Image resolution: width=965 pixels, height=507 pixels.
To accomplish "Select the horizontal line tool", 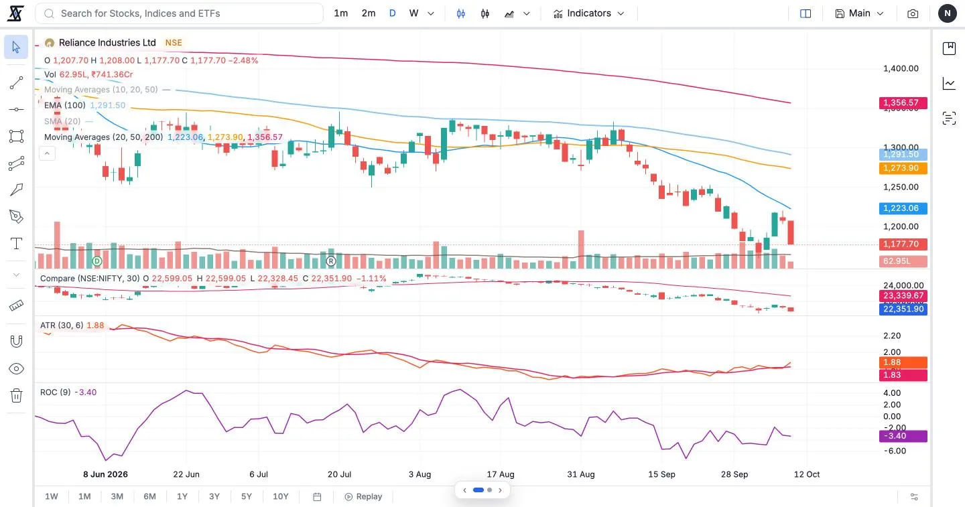I will point(16,109).
